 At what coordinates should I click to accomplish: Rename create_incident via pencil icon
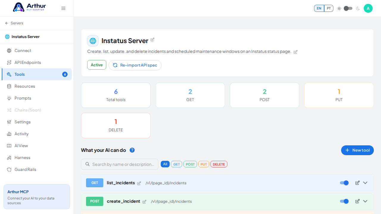coord(144,202)
